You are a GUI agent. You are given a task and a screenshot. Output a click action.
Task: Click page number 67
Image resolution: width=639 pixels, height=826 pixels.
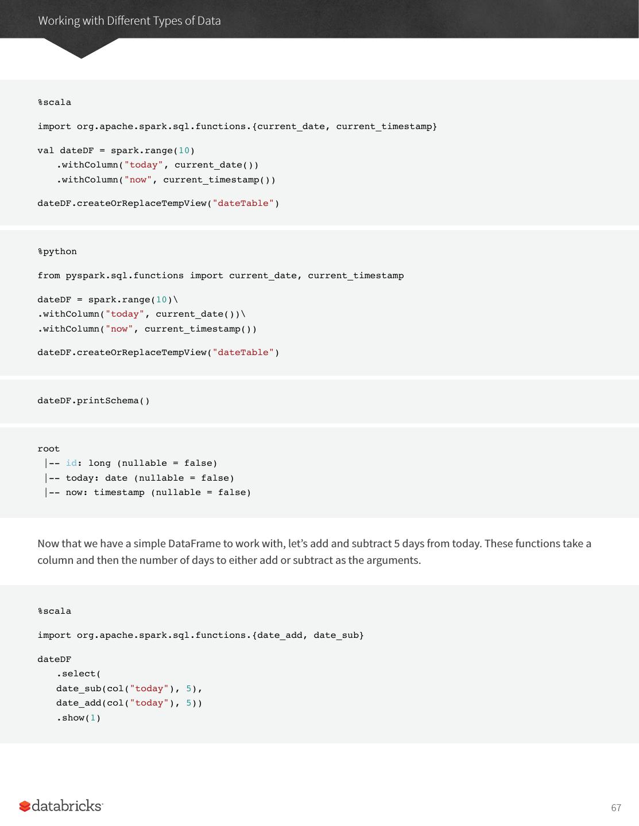615,808
